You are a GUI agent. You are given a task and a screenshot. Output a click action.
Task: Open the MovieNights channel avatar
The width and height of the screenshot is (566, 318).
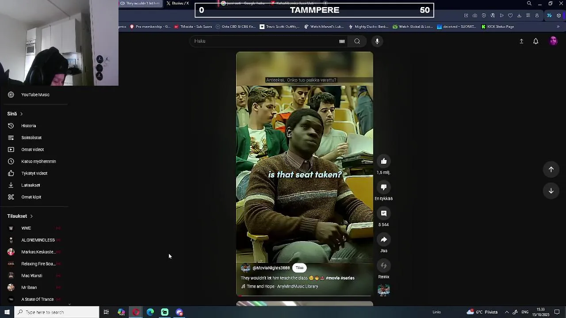(245, 268)
